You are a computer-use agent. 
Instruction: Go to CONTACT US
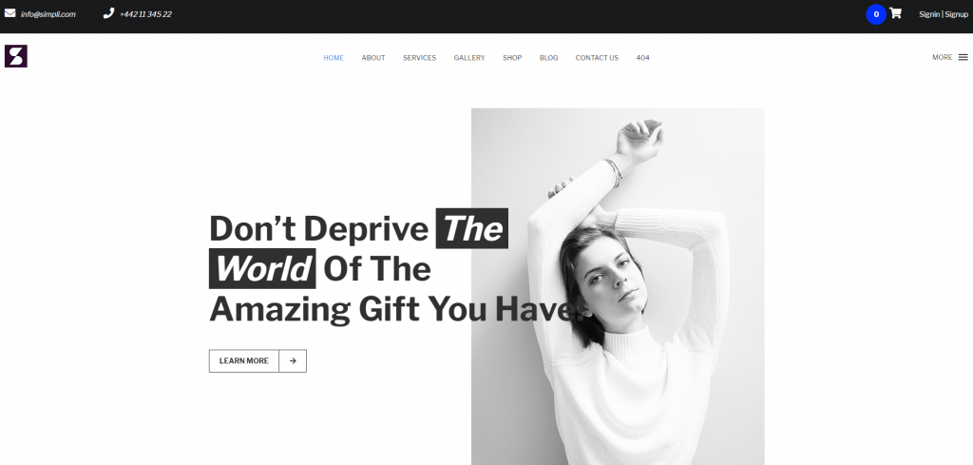pyautogui.click(x=597, y=58)
